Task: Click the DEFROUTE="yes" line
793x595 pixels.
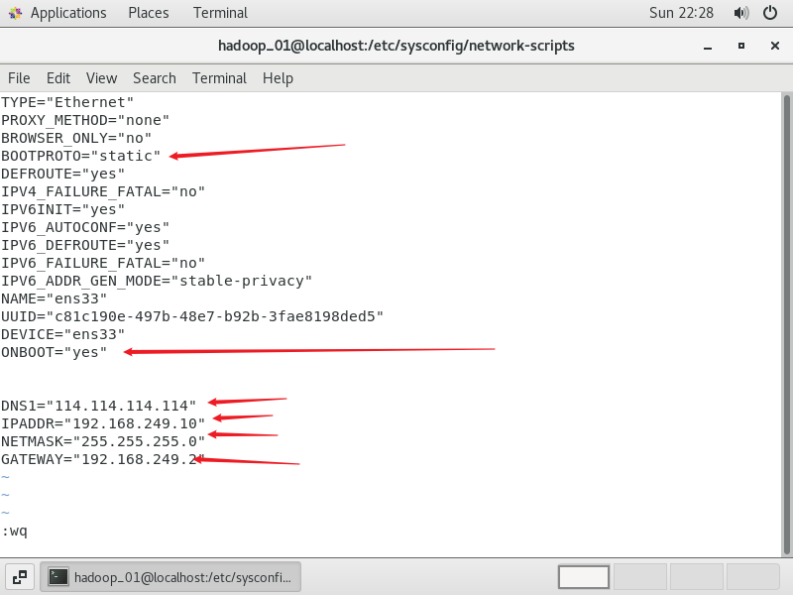Action: [x=62, y=175]
